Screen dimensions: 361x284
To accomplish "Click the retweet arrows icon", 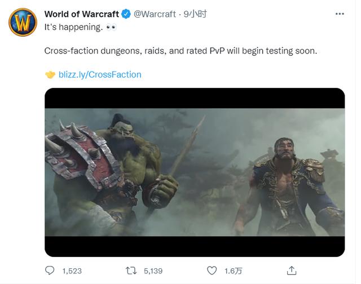I will [131, 270].
